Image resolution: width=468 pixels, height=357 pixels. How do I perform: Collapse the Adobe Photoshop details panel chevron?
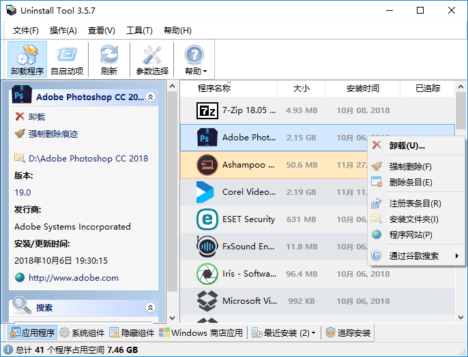click(x=151, y=97)
